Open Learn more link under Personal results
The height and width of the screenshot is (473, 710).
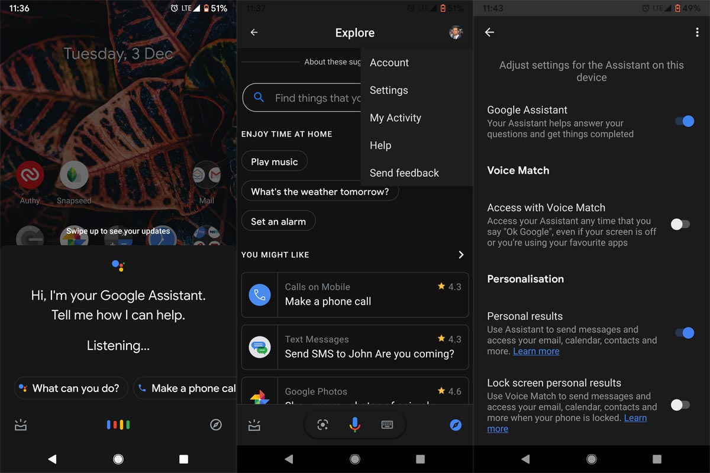pos(536,351)
